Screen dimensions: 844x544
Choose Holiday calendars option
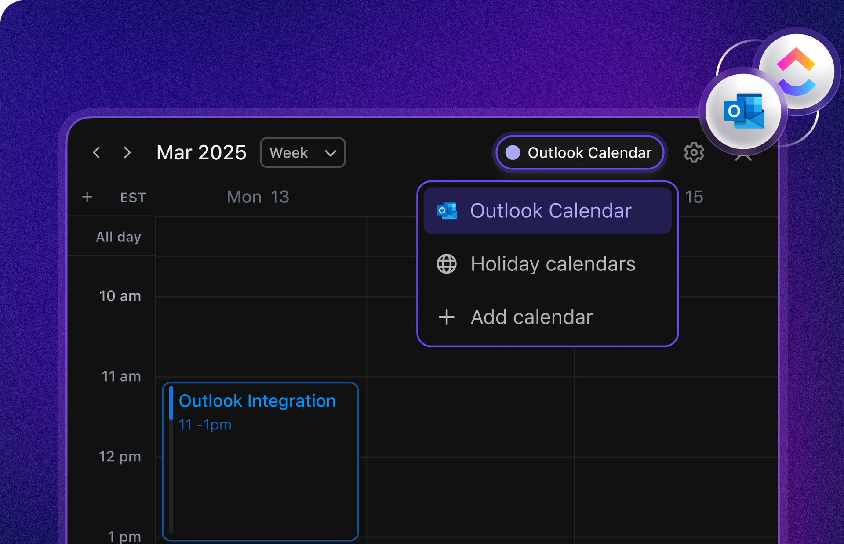(x=547, y=264)
